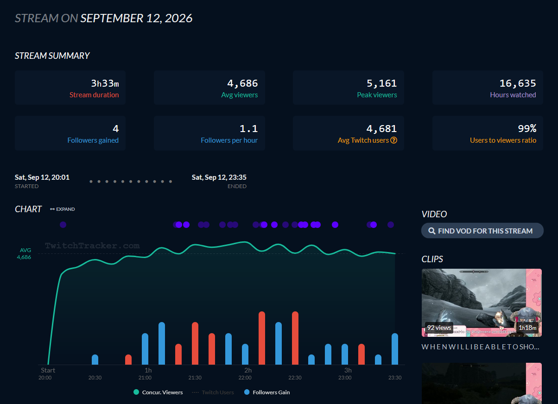
Task: Click the tall red bar near 22:30
Action: click(x=295, y=338)
